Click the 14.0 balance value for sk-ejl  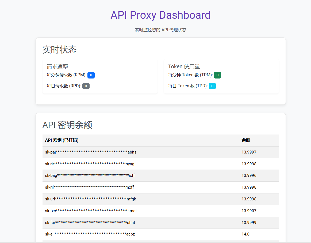coord(245,234)
